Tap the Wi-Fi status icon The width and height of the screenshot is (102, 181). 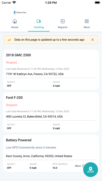coord(14,3)
